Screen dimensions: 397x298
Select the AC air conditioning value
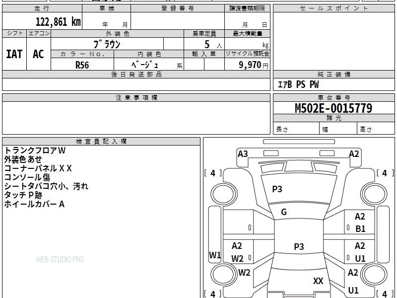(39, 54)
